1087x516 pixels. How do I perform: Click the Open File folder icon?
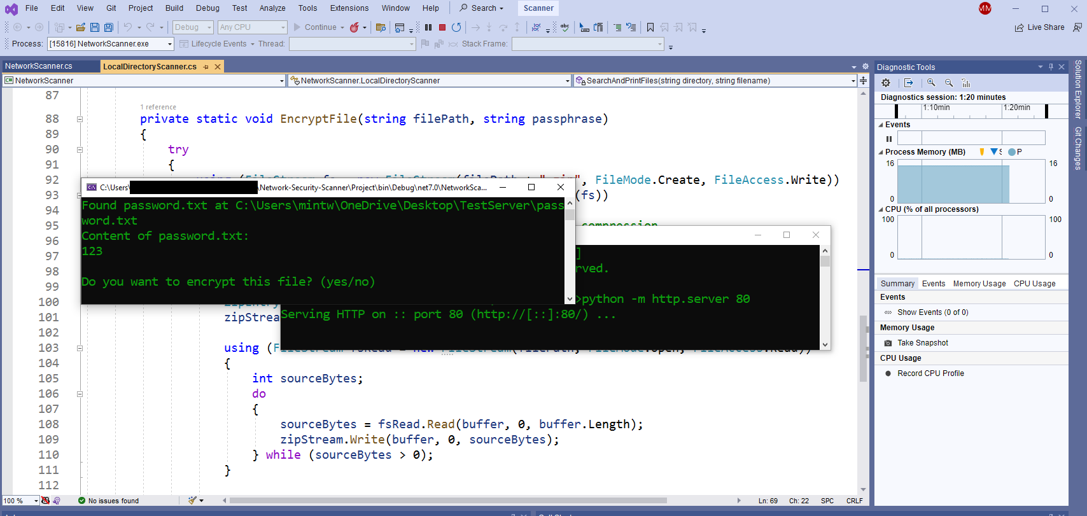point(81,27)
